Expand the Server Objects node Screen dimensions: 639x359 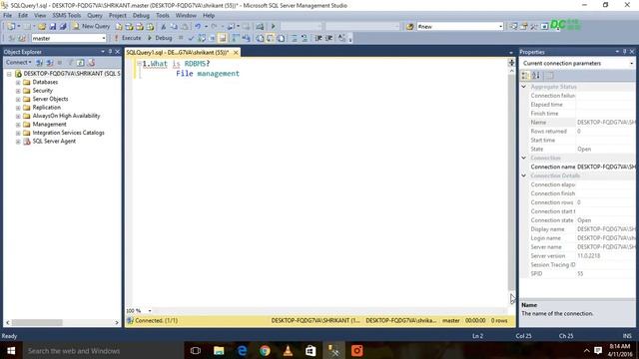[18, 100]
